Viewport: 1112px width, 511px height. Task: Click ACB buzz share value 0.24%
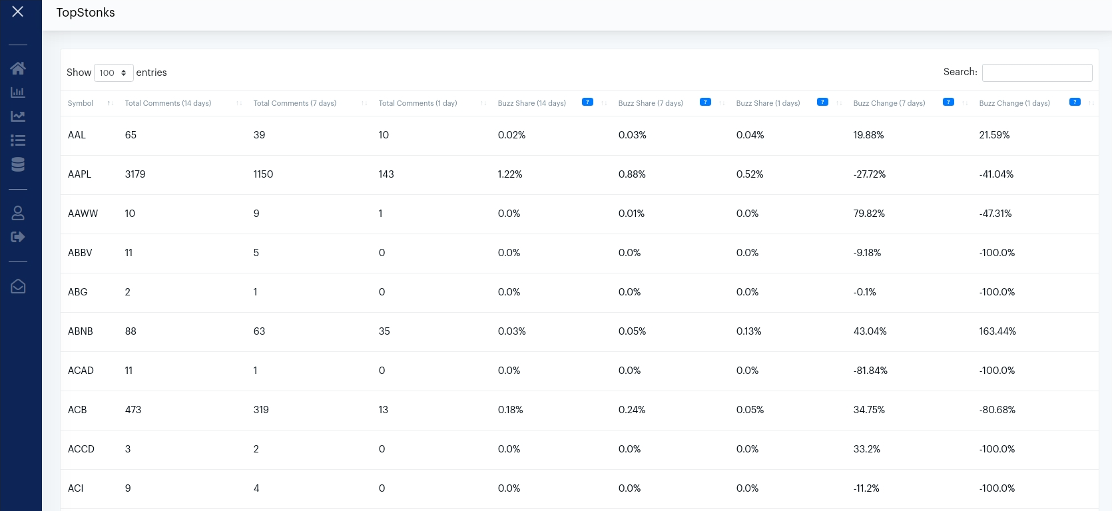[632, 410]
